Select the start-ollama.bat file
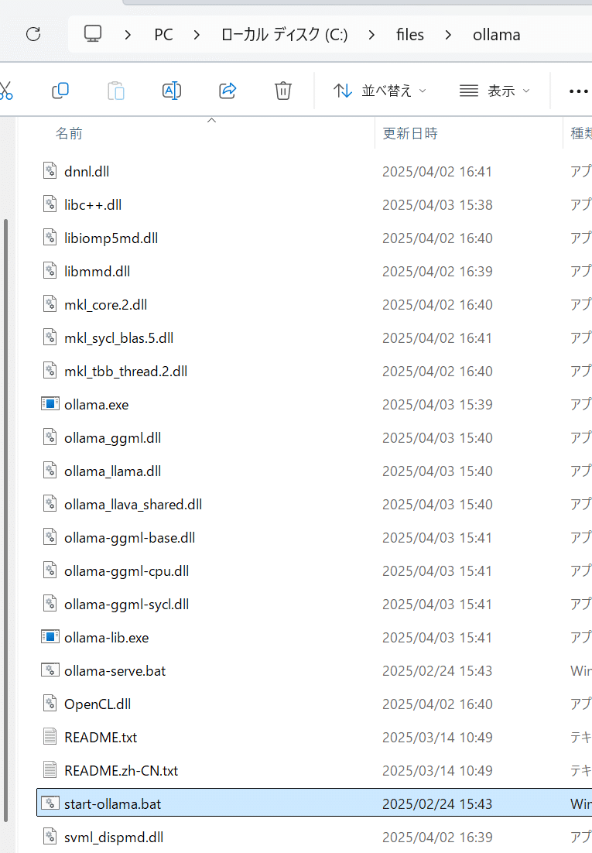This screenshot has width=592, height=853. (x=314, y=803)
